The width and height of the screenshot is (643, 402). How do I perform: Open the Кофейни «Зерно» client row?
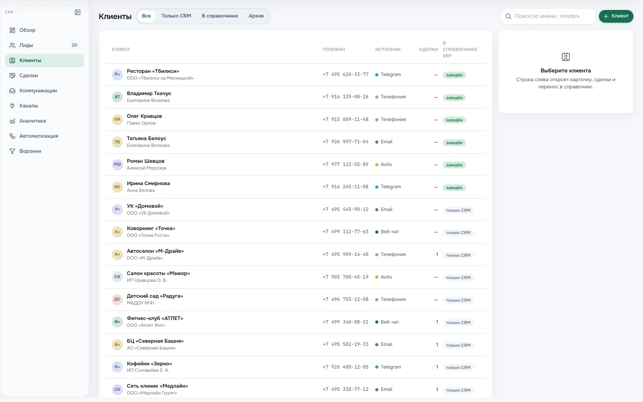296,367
